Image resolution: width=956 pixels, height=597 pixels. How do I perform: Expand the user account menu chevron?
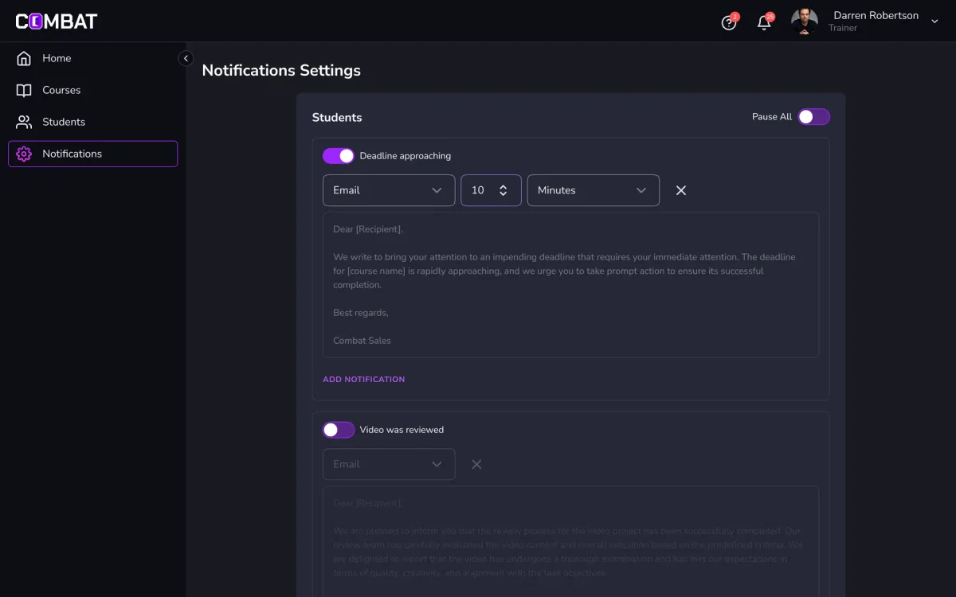point(935,21)
